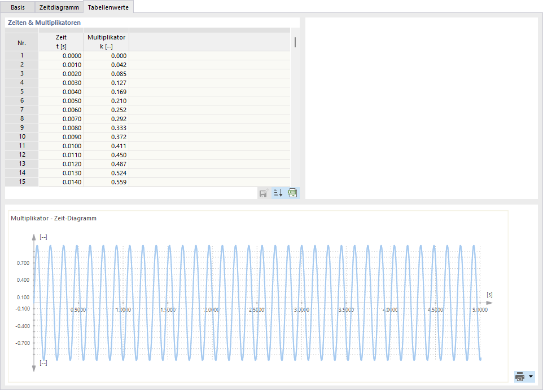
Task: Select multiplier cell 0.411
Action: point(106,145)
